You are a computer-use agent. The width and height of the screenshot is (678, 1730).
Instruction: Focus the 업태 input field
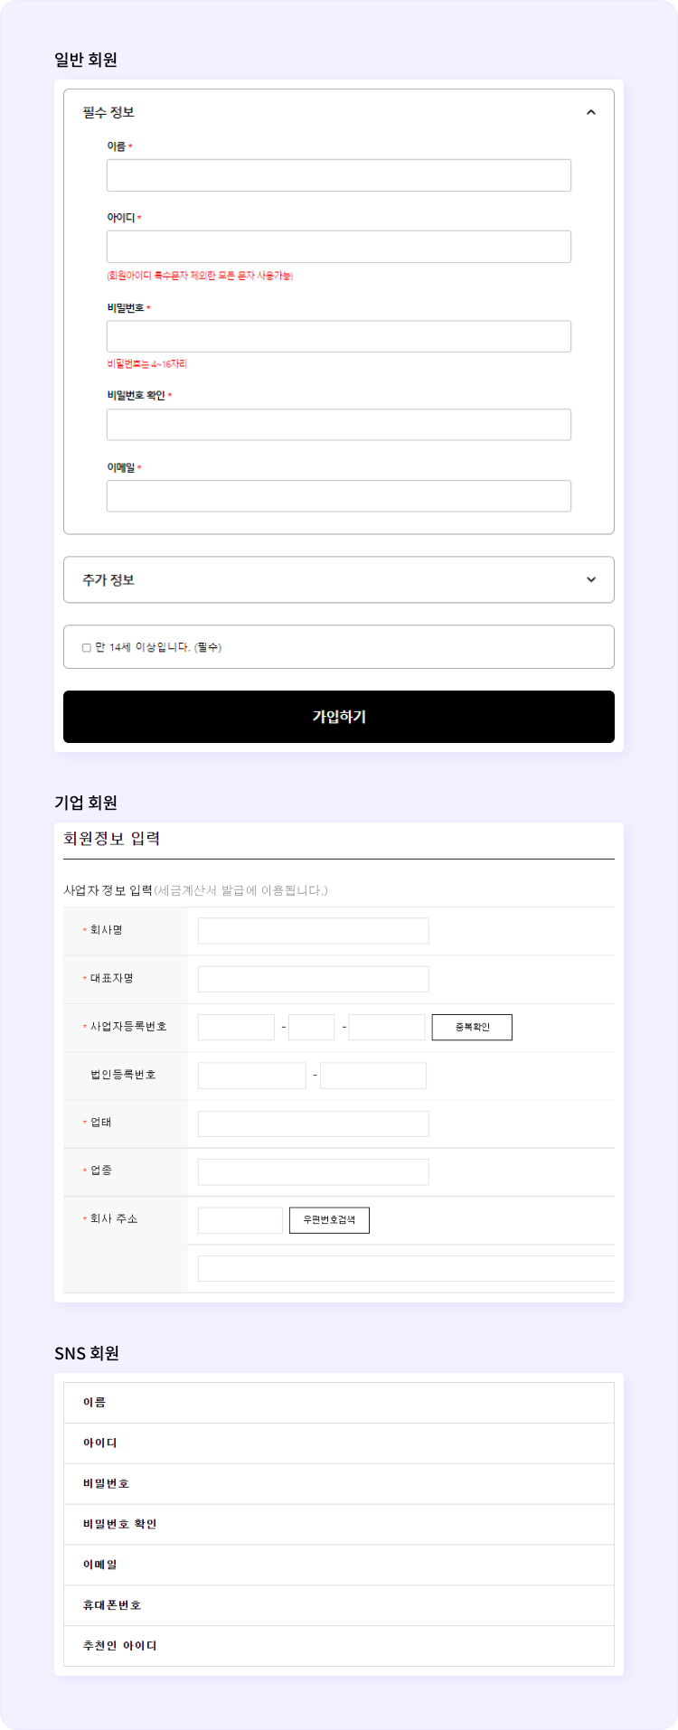point(314,1124)
